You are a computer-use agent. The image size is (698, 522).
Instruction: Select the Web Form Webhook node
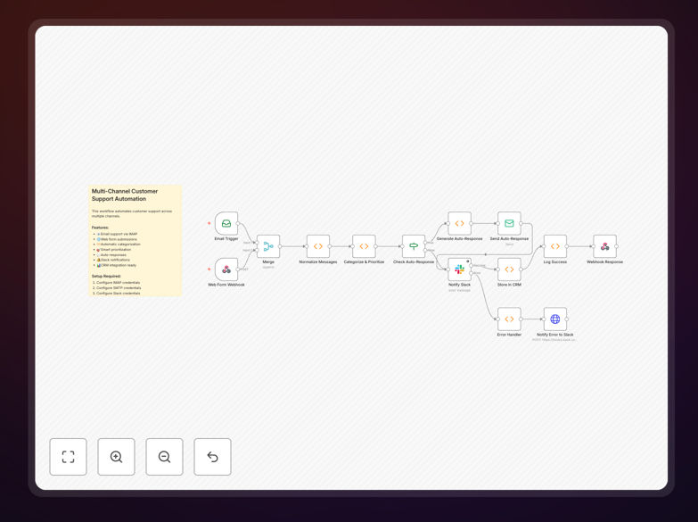pyautogui.click(x=226, y=269)
